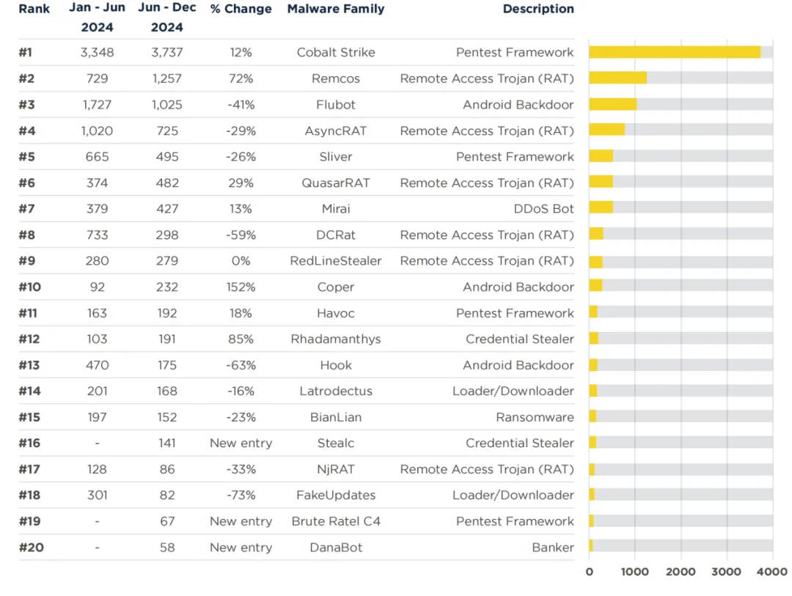Click the DDoS Bot description for Mirai
This screenshot has width=792, height=596.
(543, 209)
